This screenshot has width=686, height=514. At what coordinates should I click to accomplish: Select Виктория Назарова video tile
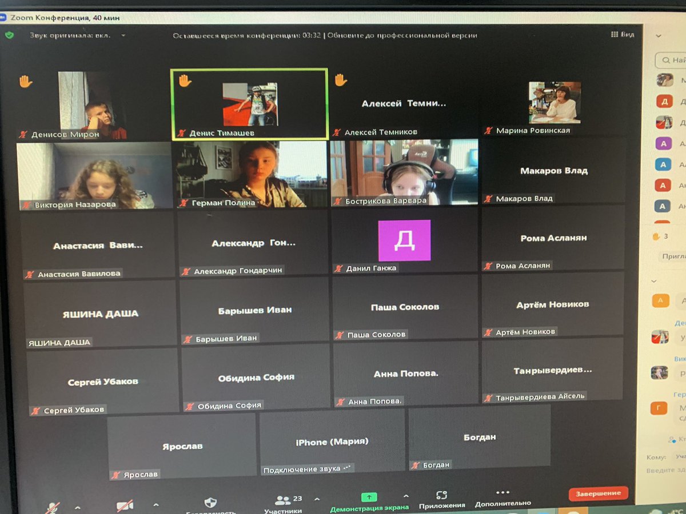pos(94,175)
